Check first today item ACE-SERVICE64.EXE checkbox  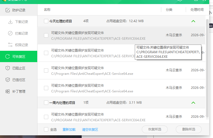46,35
